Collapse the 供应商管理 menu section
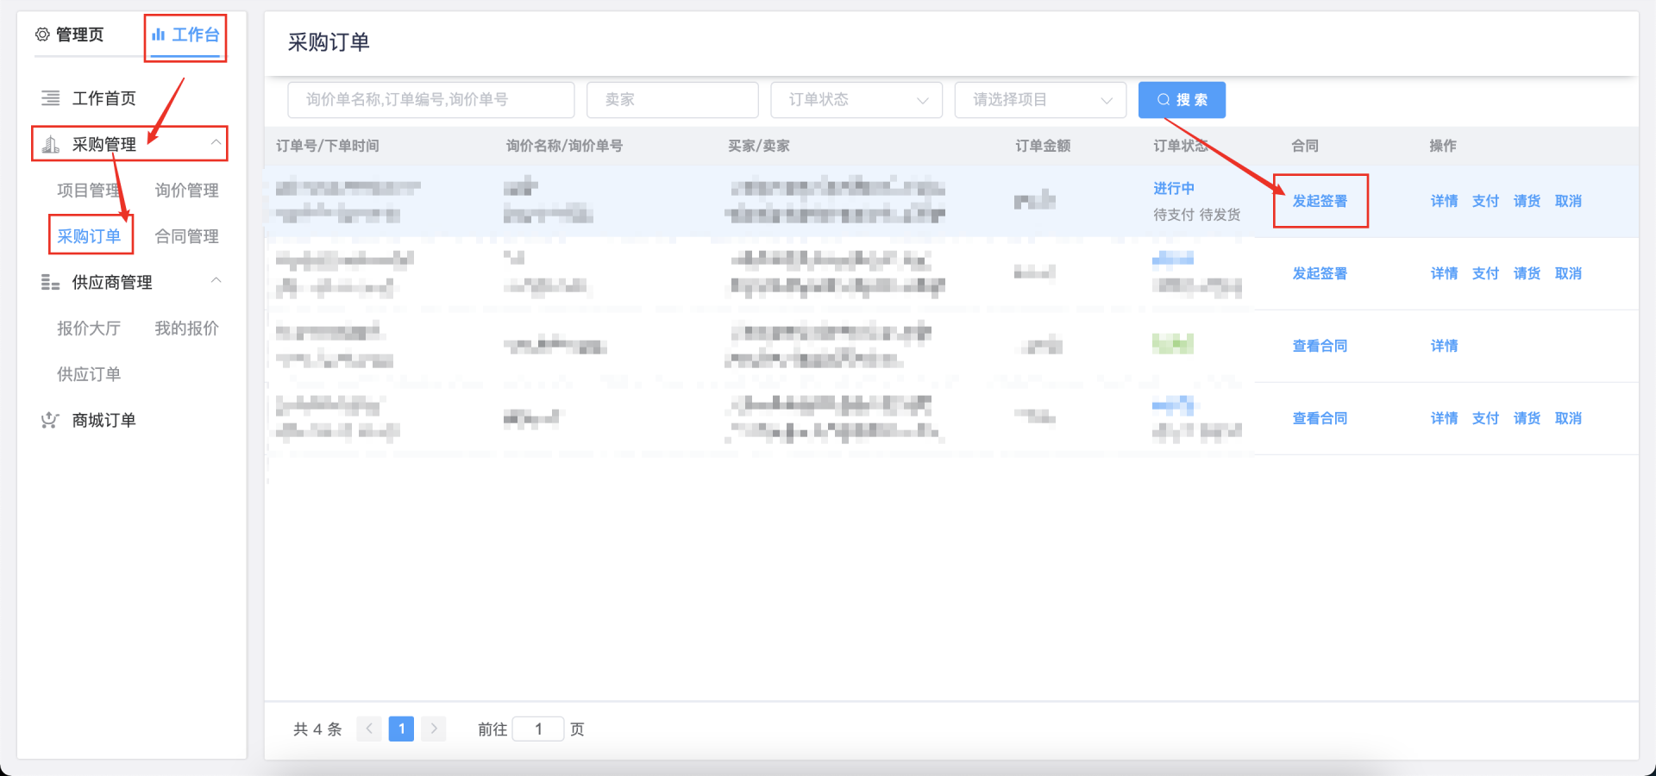This screenshot has width=1656, height=776. point(216,280)
